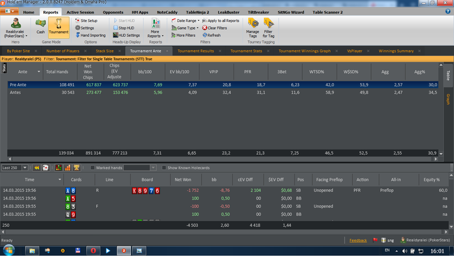Screen dimensions: 454x256
Task: Open the Date Range filter
Action: pyautogui.click(x=185, y=21)
